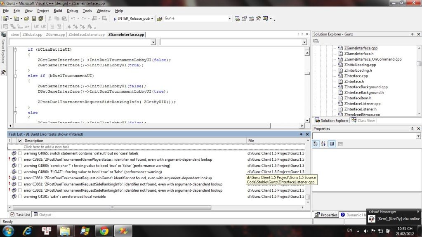Click the Save All toolbar icon
The image size is (422, 237).
[41, 19]
